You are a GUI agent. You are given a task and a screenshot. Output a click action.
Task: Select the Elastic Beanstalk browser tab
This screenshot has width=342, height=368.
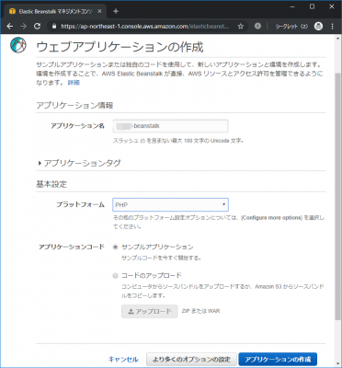pos(54,11)
